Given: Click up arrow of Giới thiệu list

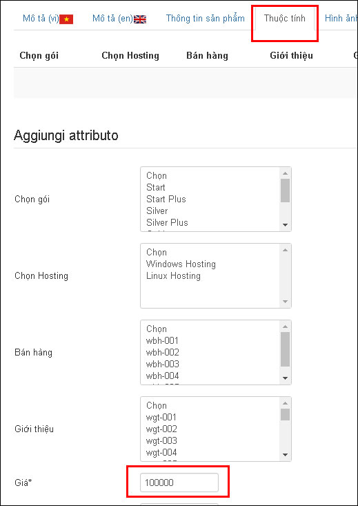Looking at the screenshot, I should pyautogui.click(x=285, y=403).
